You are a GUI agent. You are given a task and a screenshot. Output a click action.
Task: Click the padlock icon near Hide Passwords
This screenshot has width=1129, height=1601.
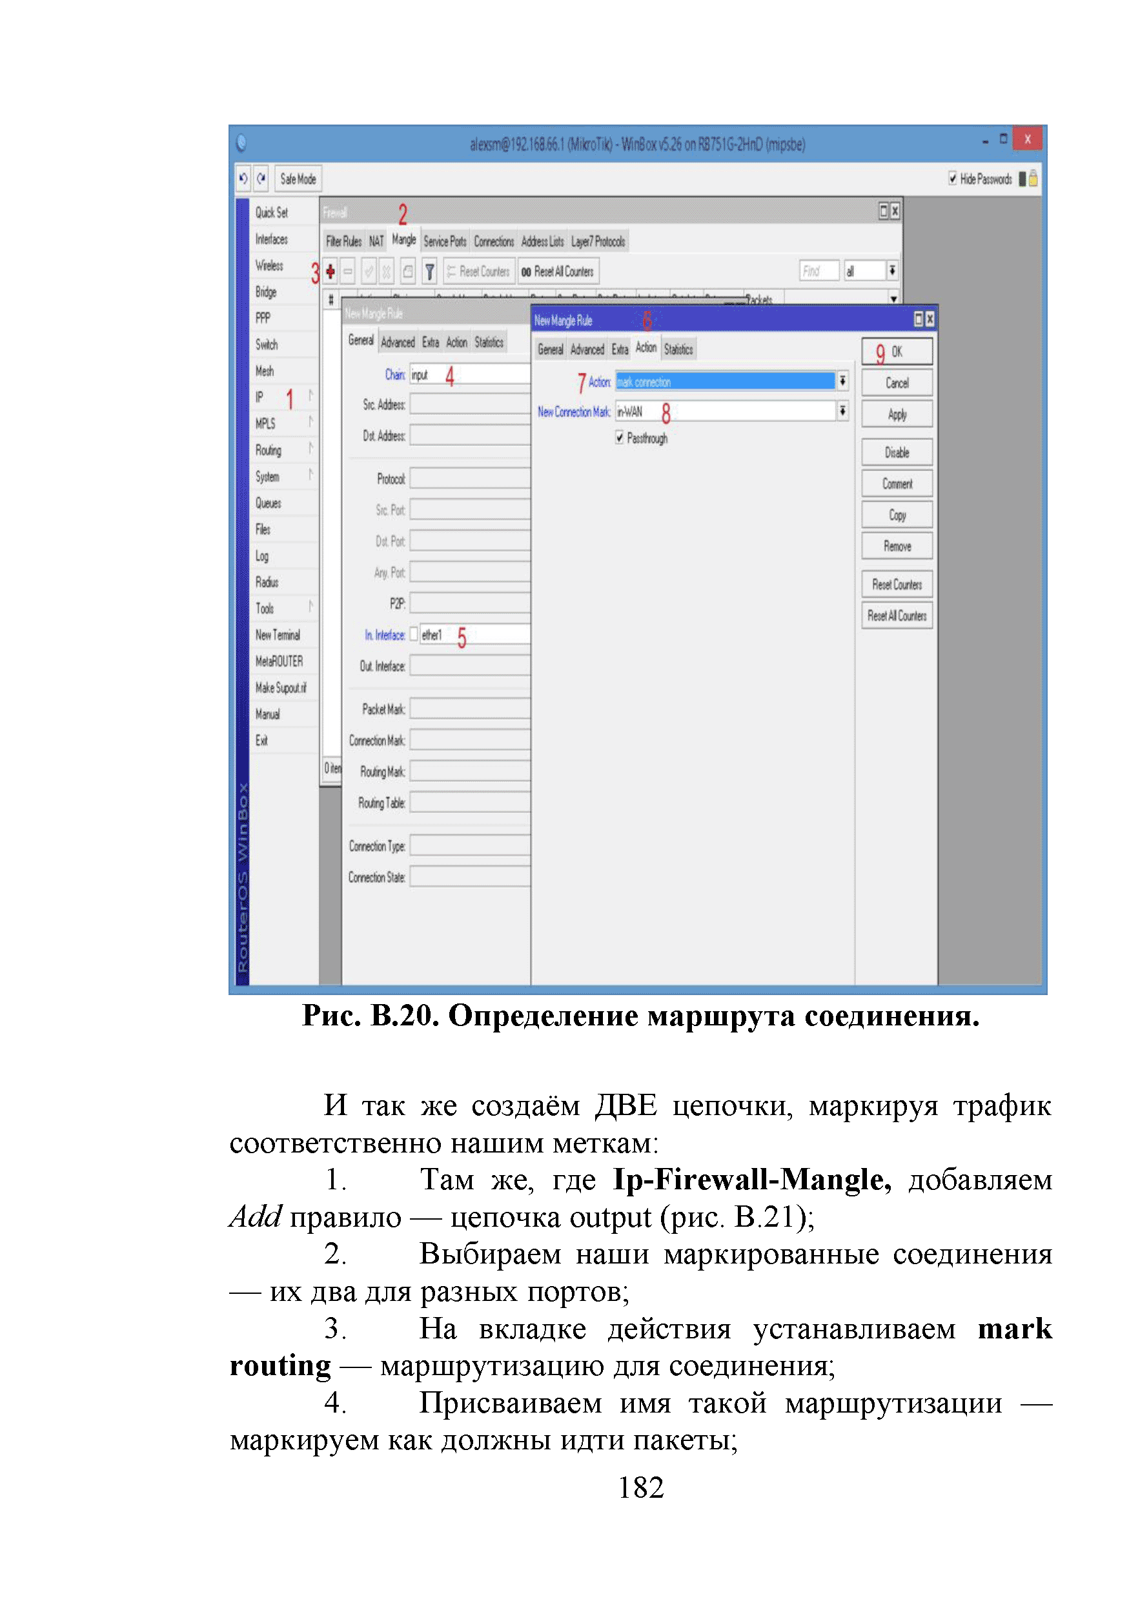1033,179
